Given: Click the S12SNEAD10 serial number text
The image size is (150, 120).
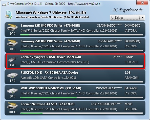Looking at the screenshot, I should (110, 41).
